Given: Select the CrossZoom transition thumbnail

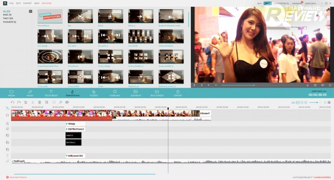Looking at the screenshot, I should [x=80, y=57].
